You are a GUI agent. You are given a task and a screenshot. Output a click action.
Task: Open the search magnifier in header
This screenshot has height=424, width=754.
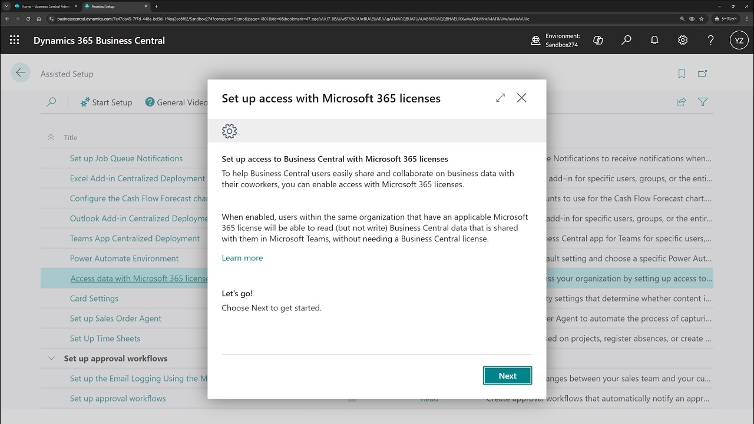coord(626,40)
